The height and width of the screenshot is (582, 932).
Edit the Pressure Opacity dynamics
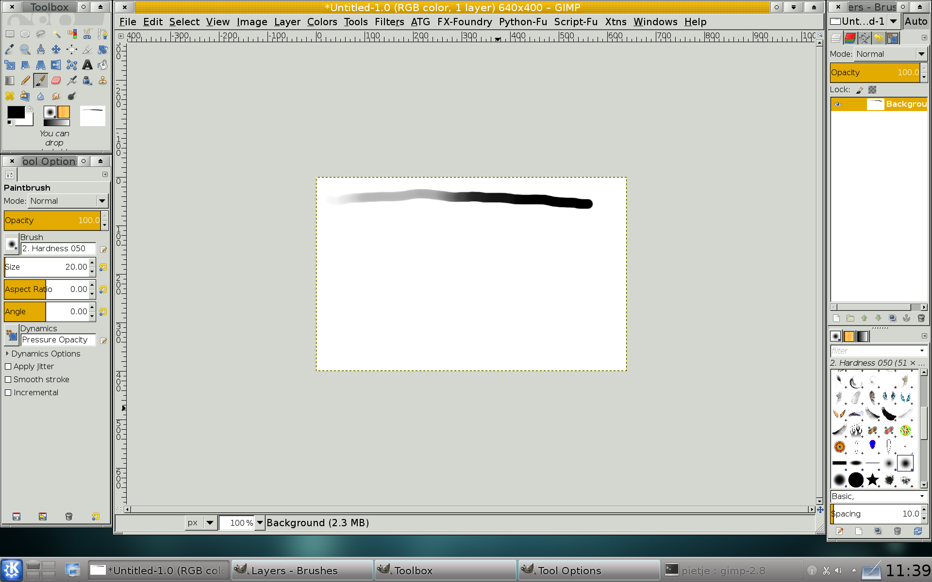coord(103,341)
